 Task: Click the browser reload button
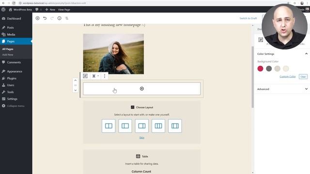[x=14, y=3]
